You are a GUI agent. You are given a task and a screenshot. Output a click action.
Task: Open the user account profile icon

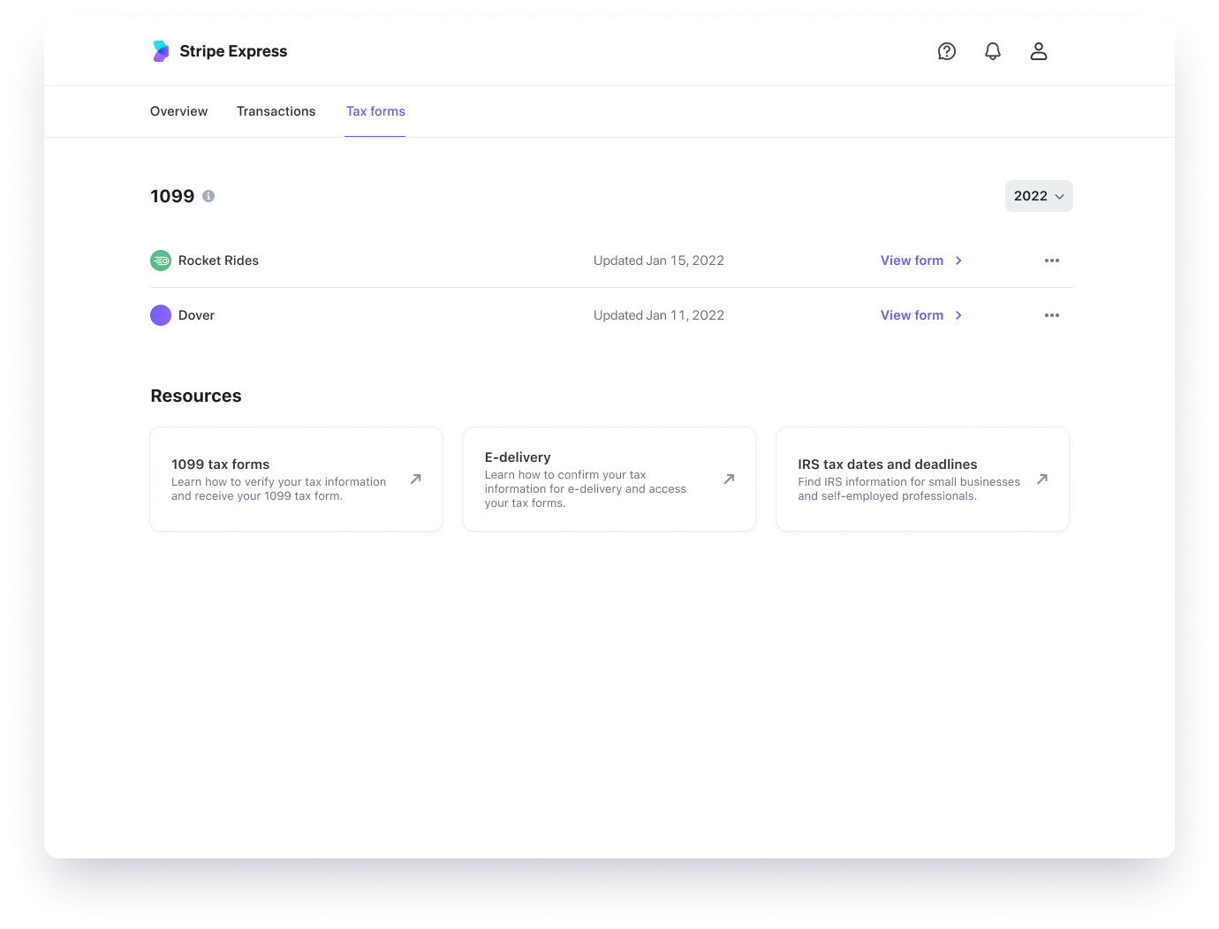[1039, 51]
